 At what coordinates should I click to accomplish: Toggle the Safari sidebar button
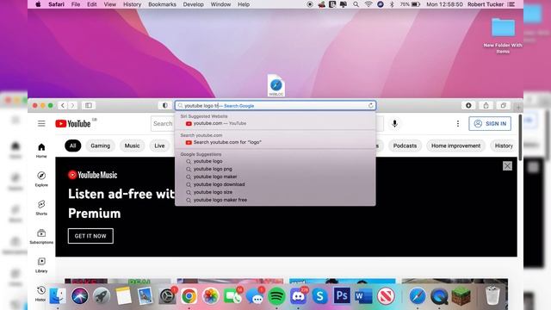tap(89, 105)
